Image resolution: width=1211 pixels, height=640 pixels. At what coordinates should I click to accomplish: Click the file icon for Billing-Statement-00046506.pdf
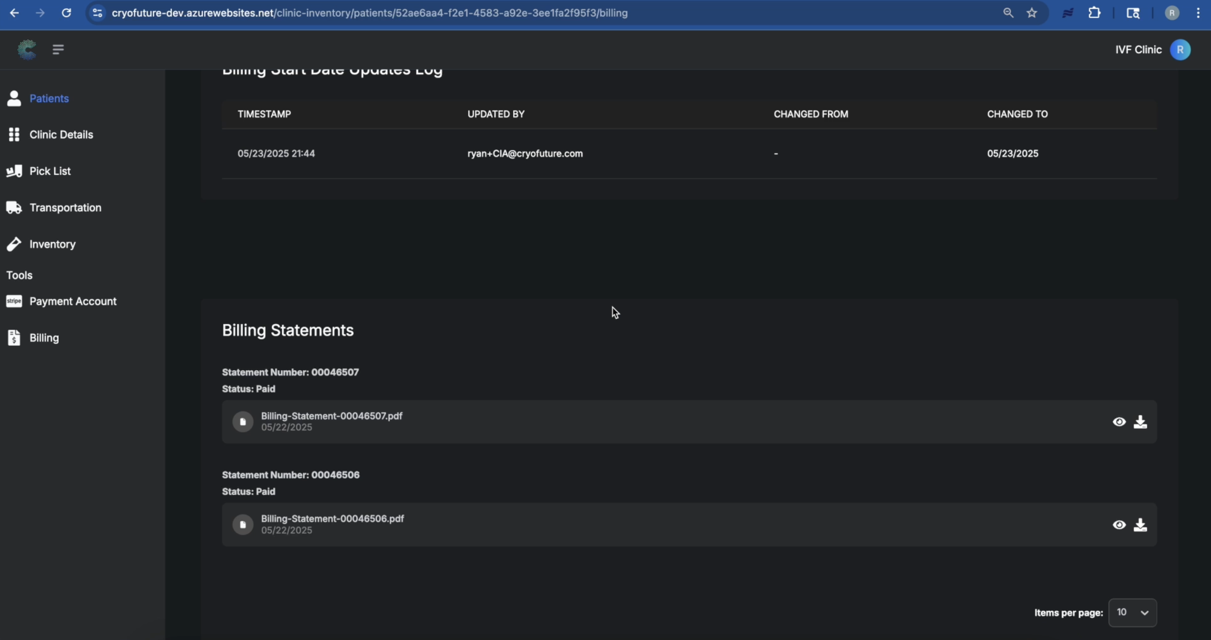(x=243, y=524)
